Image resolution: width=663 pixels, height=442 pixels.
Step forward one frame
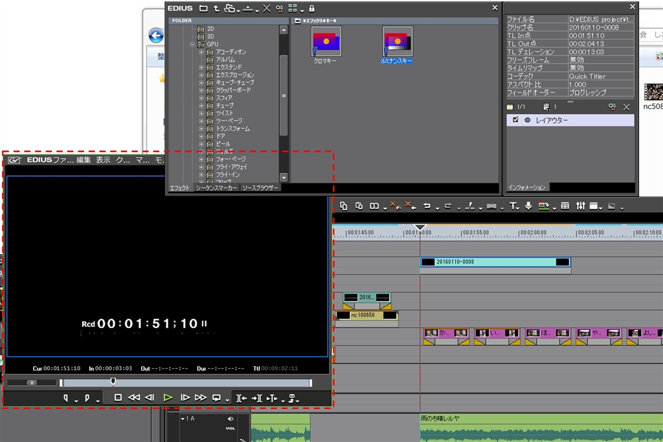(185, 397)
